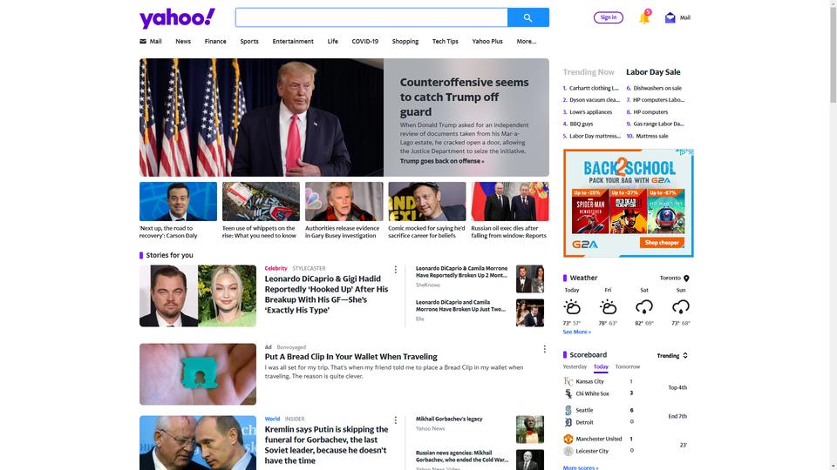
Task: Switch scoreboard to the Yesterday tab
Action: pos(575,366)
